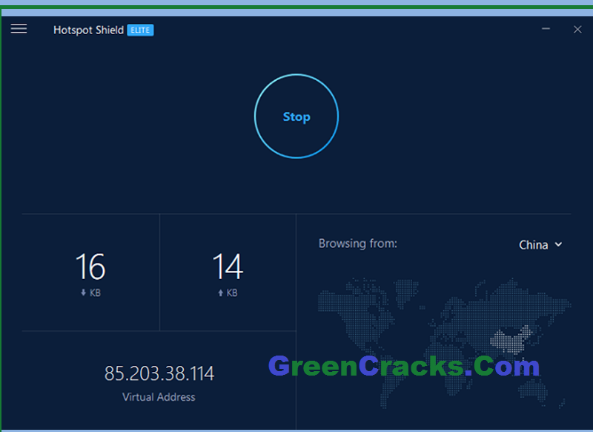Click the Virtual Address label
The height and width of the screenshot is (432, 593).
click(159, 397)
